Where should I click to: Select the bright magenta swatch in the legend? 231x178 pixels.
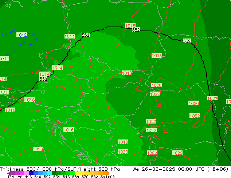click(x=22, y=173)
